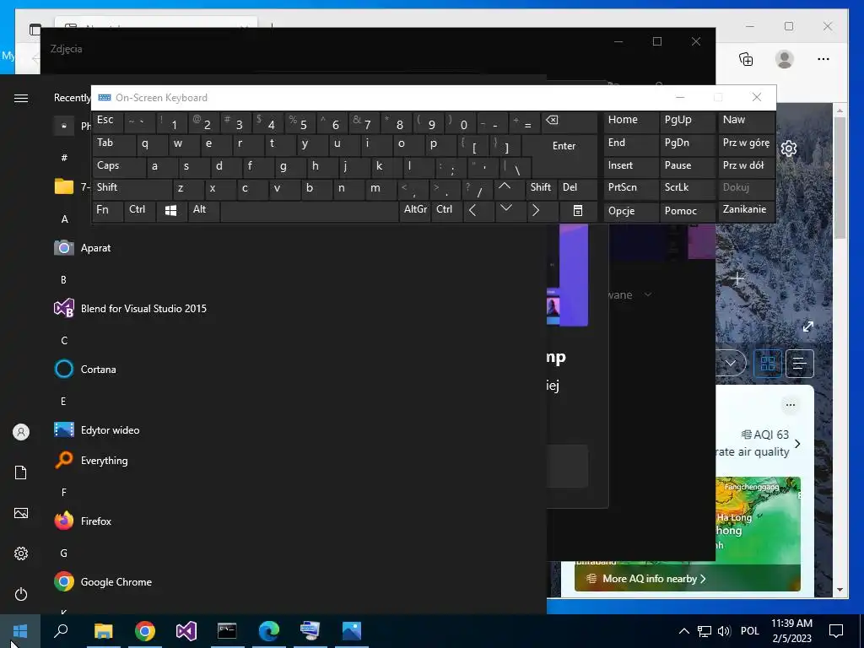
Task: Toggle Caps key on On-Screen Keyboard
Action: 119,166
